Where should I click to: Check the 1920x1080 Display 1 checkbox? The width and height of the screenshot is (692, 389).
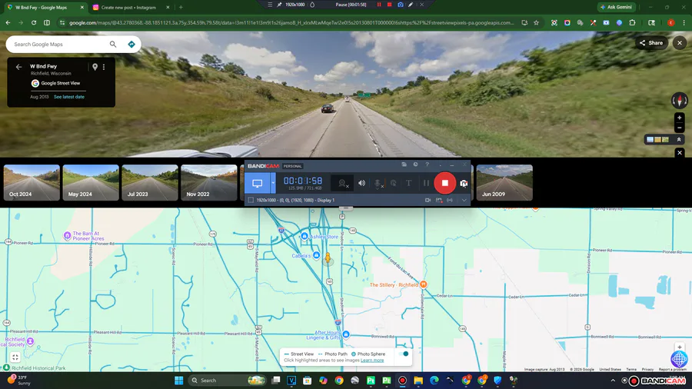251,200
